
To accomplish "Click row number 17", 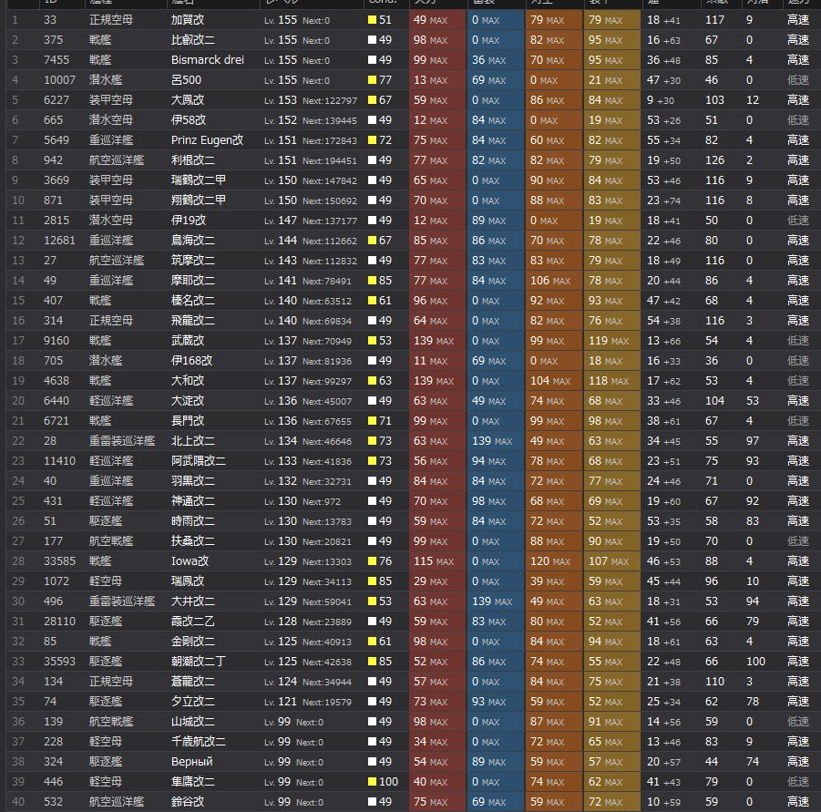I will click(x=18, y=341).
